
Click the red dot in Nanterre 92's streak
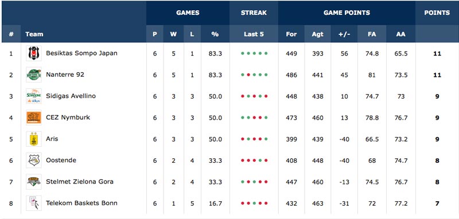pos(248,75)
